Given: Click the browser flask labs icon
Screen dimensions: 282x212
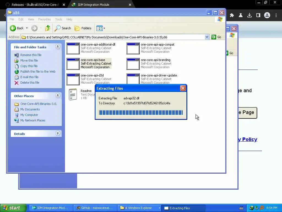Looking at the screenshot, I should pyautogui.click(x=241, y=15).
